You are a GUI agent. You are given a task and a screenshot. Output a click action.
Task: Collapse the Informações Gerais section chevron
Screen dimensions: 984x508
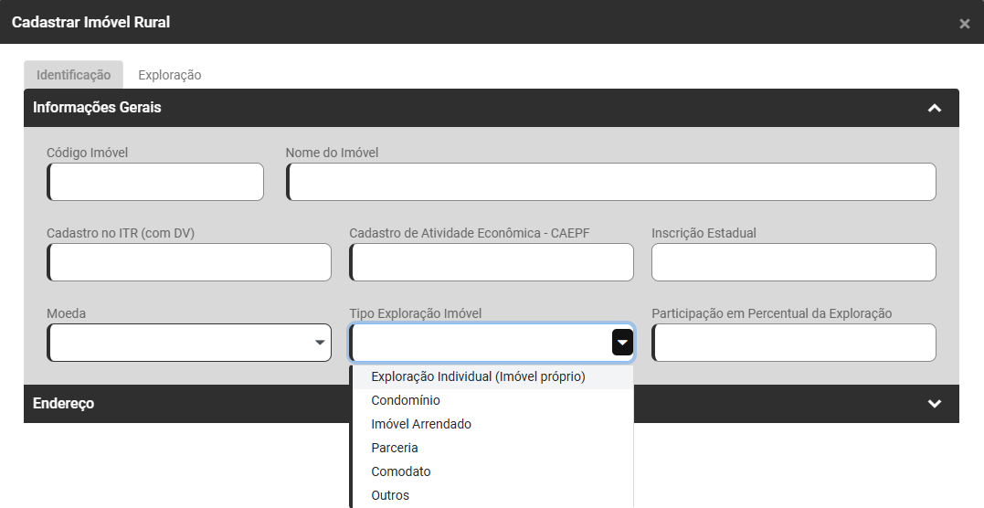[x=934, y=108]
